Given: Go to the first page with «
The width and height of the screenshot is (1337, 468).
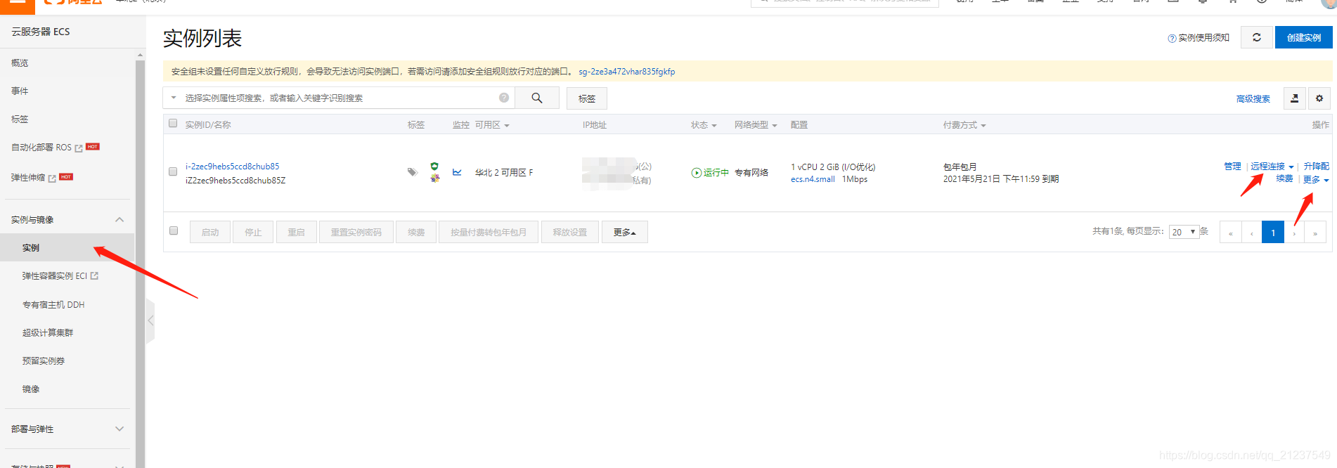Looking at the screenshot, I should tap(1231, 233).
